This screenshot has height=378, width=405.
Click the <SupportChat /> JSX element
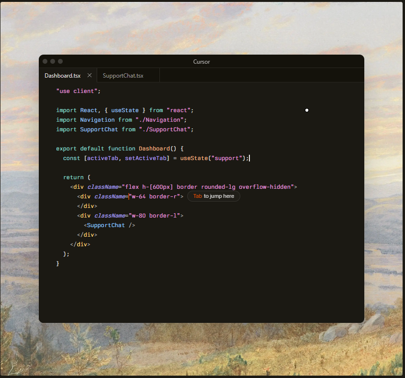point(110,225)
